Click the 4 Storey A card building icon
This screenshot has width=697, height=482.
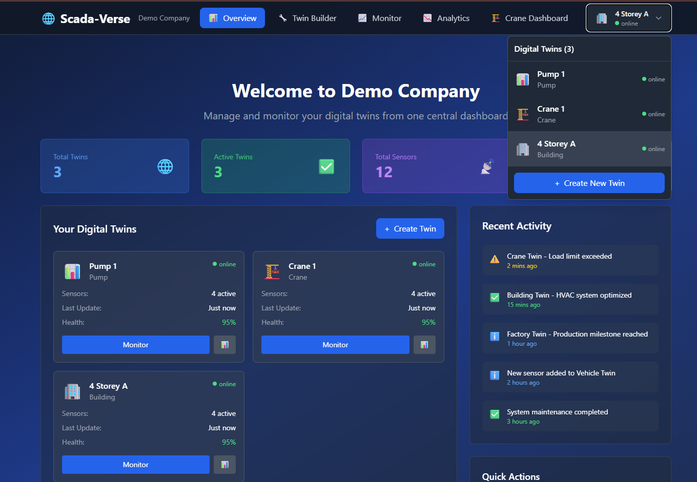72,391
